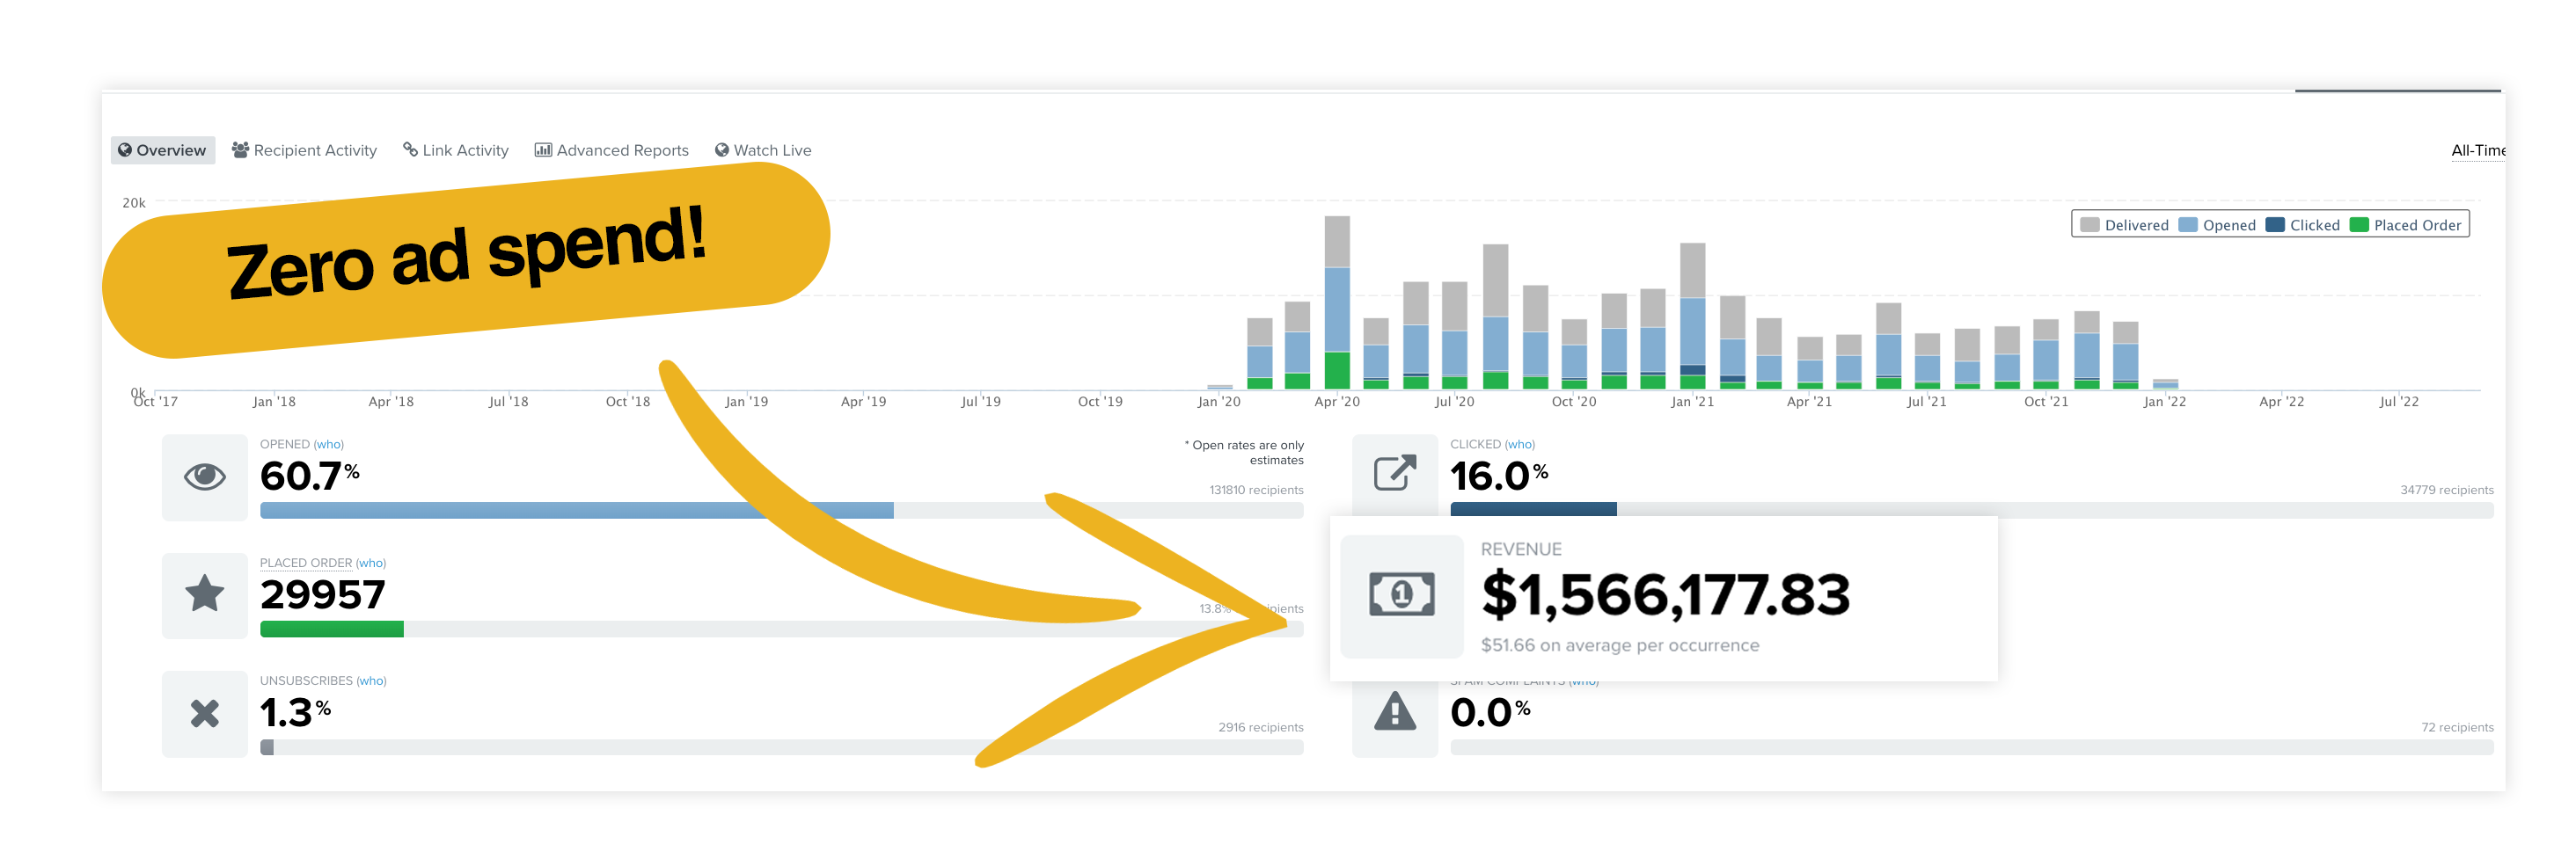The height and width of the screenshot is (844, 2576).
Task: Click the '34779 recipients' text
Action: pos(2447,491)
